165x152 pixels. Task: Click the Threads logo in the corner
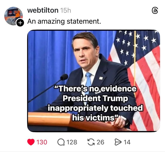click(x=155, y=11)
